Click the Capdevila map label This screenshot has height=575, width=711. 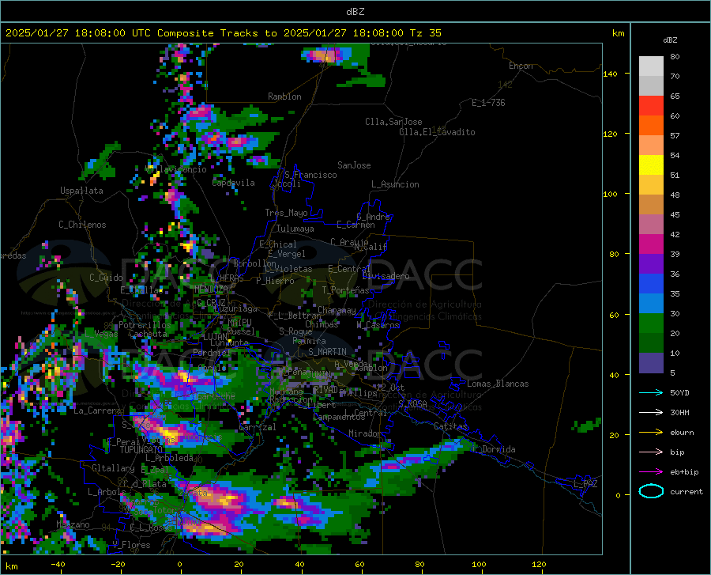pos(233,183)
